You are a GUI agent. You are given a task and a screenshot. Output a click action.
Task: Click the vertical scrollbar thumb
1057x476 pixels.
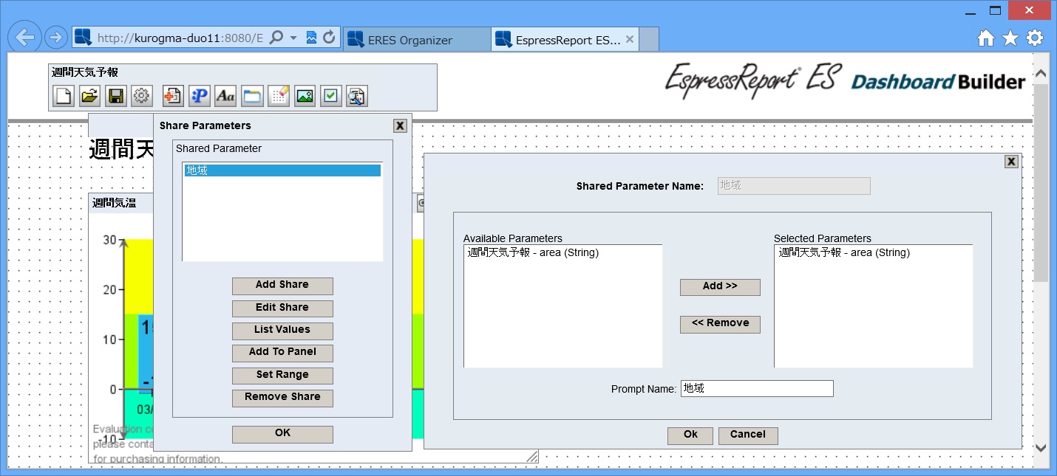(x=1041, y=183)
